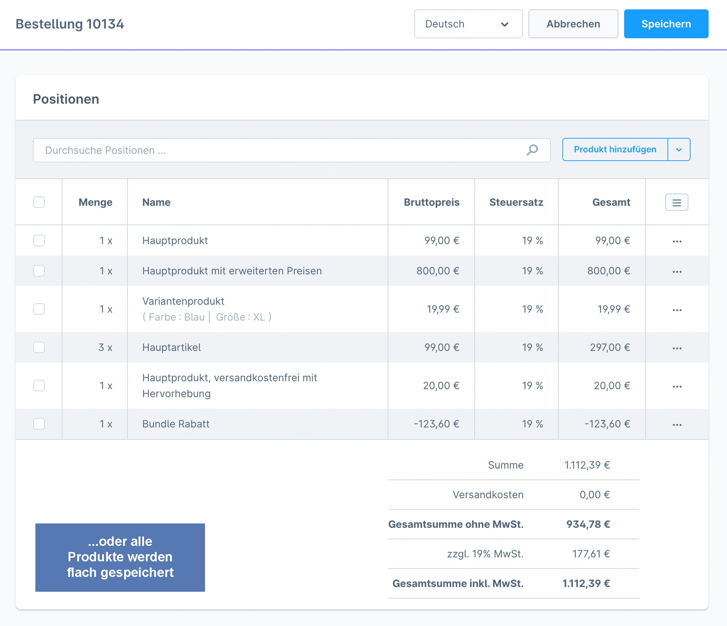Click the 19,99 € Bruttopreis cell

(443, 309)
